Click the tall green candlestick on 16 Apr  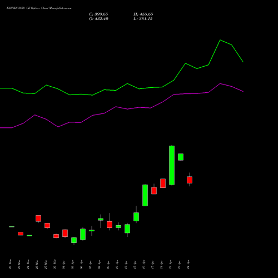[x=145, y=195]
